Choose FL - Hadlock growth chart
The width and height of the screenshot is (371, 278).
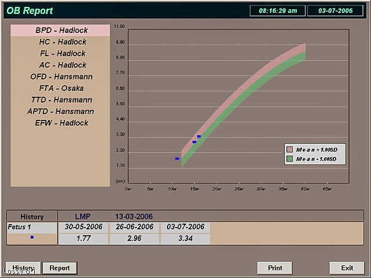click(60, 53)
